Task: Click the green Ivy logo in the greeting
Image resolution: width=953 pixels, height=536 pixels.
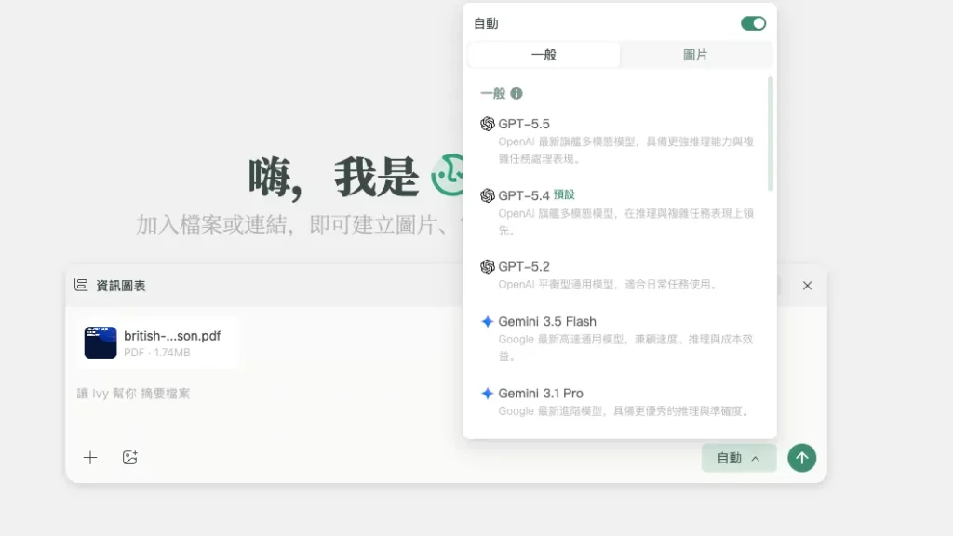Action: [448, 175]
